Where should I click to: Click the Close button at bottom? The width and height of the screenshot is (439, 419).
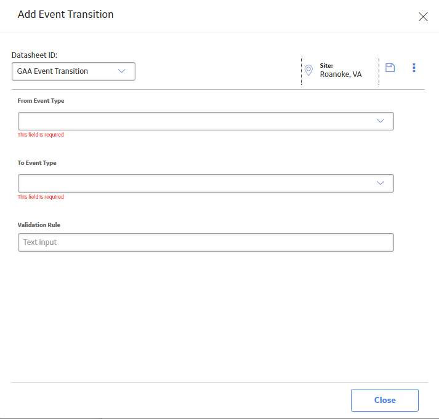[385, 400]
